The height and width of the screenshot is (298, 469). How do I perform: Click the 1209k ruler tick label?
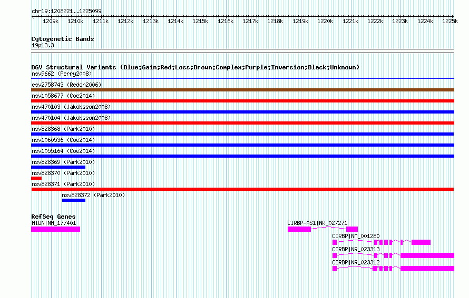click(x=51, y=22)
